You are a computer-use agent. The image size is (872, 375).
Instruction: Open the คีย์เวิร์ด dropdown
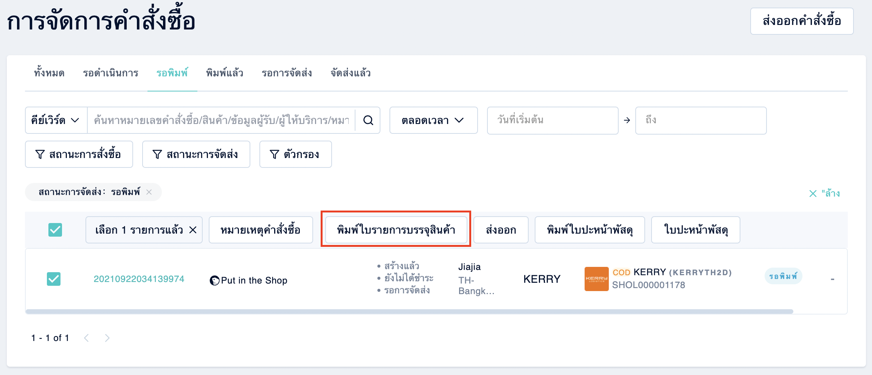[56, 120]
